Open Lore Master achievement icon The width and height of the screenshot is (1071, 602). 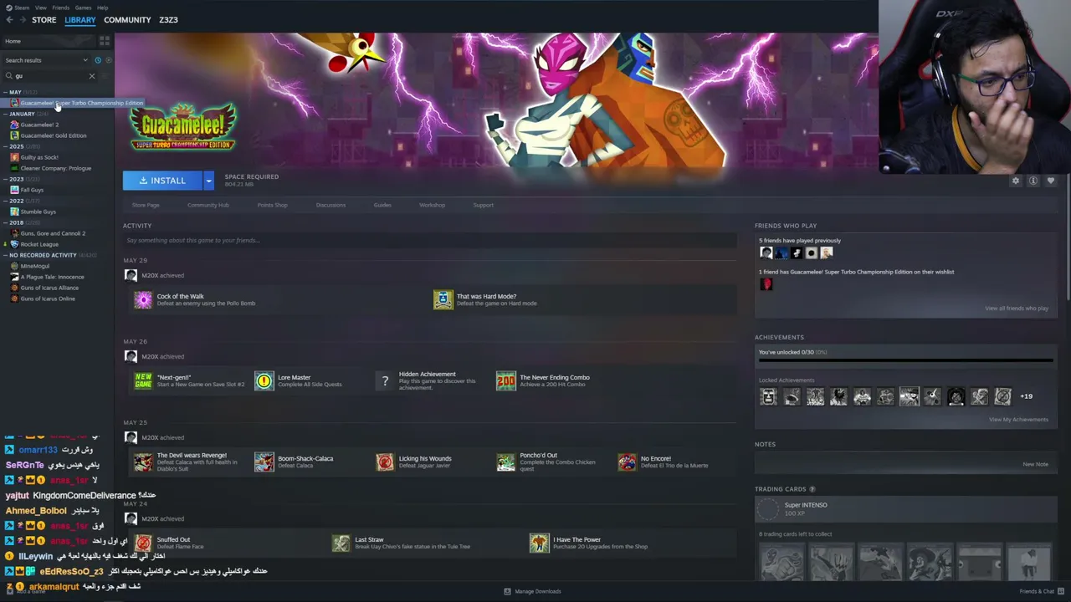264,380
